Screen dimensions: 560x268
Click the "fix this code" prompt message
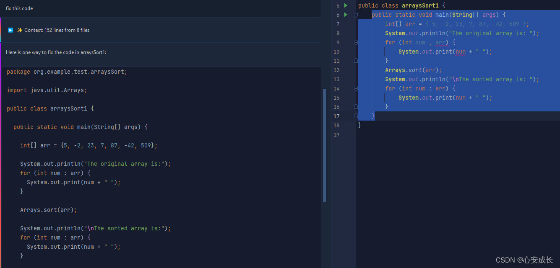click(19, 8)
